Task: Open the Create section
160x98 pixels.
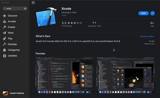Action: pos(12,27)
